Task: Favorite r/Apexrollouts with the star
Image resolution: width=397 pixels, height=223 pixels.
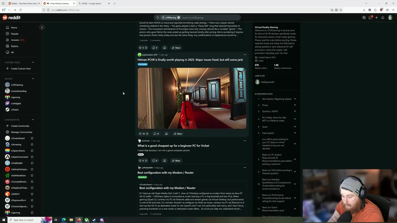Action: (32, 151)
